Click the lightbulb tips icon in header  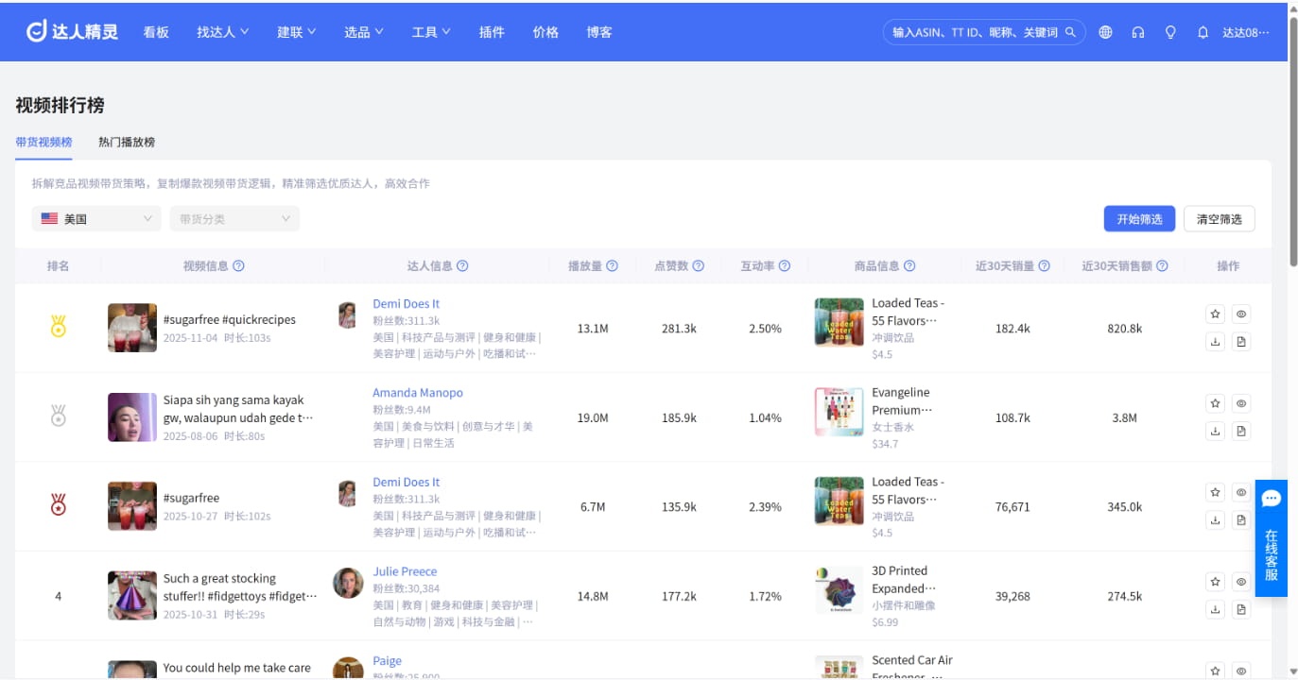[1170, 31]
